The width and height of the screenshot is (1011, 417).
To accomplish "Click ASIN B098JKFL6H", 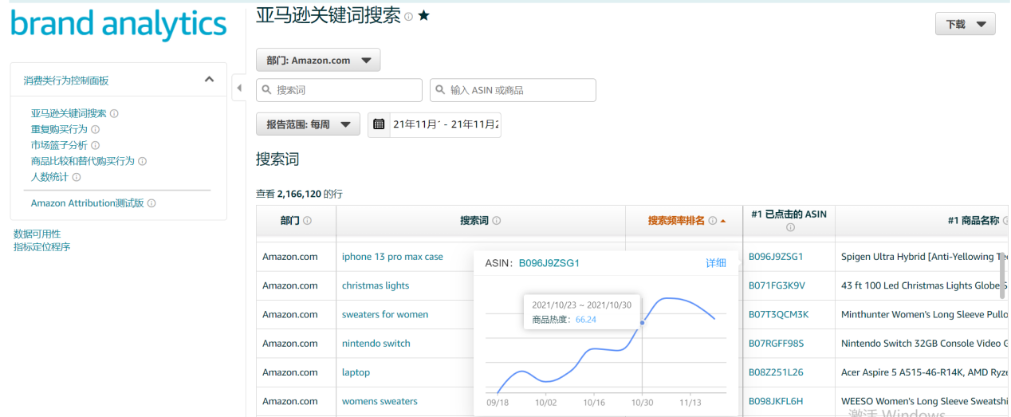I will [x=776, y=401].
